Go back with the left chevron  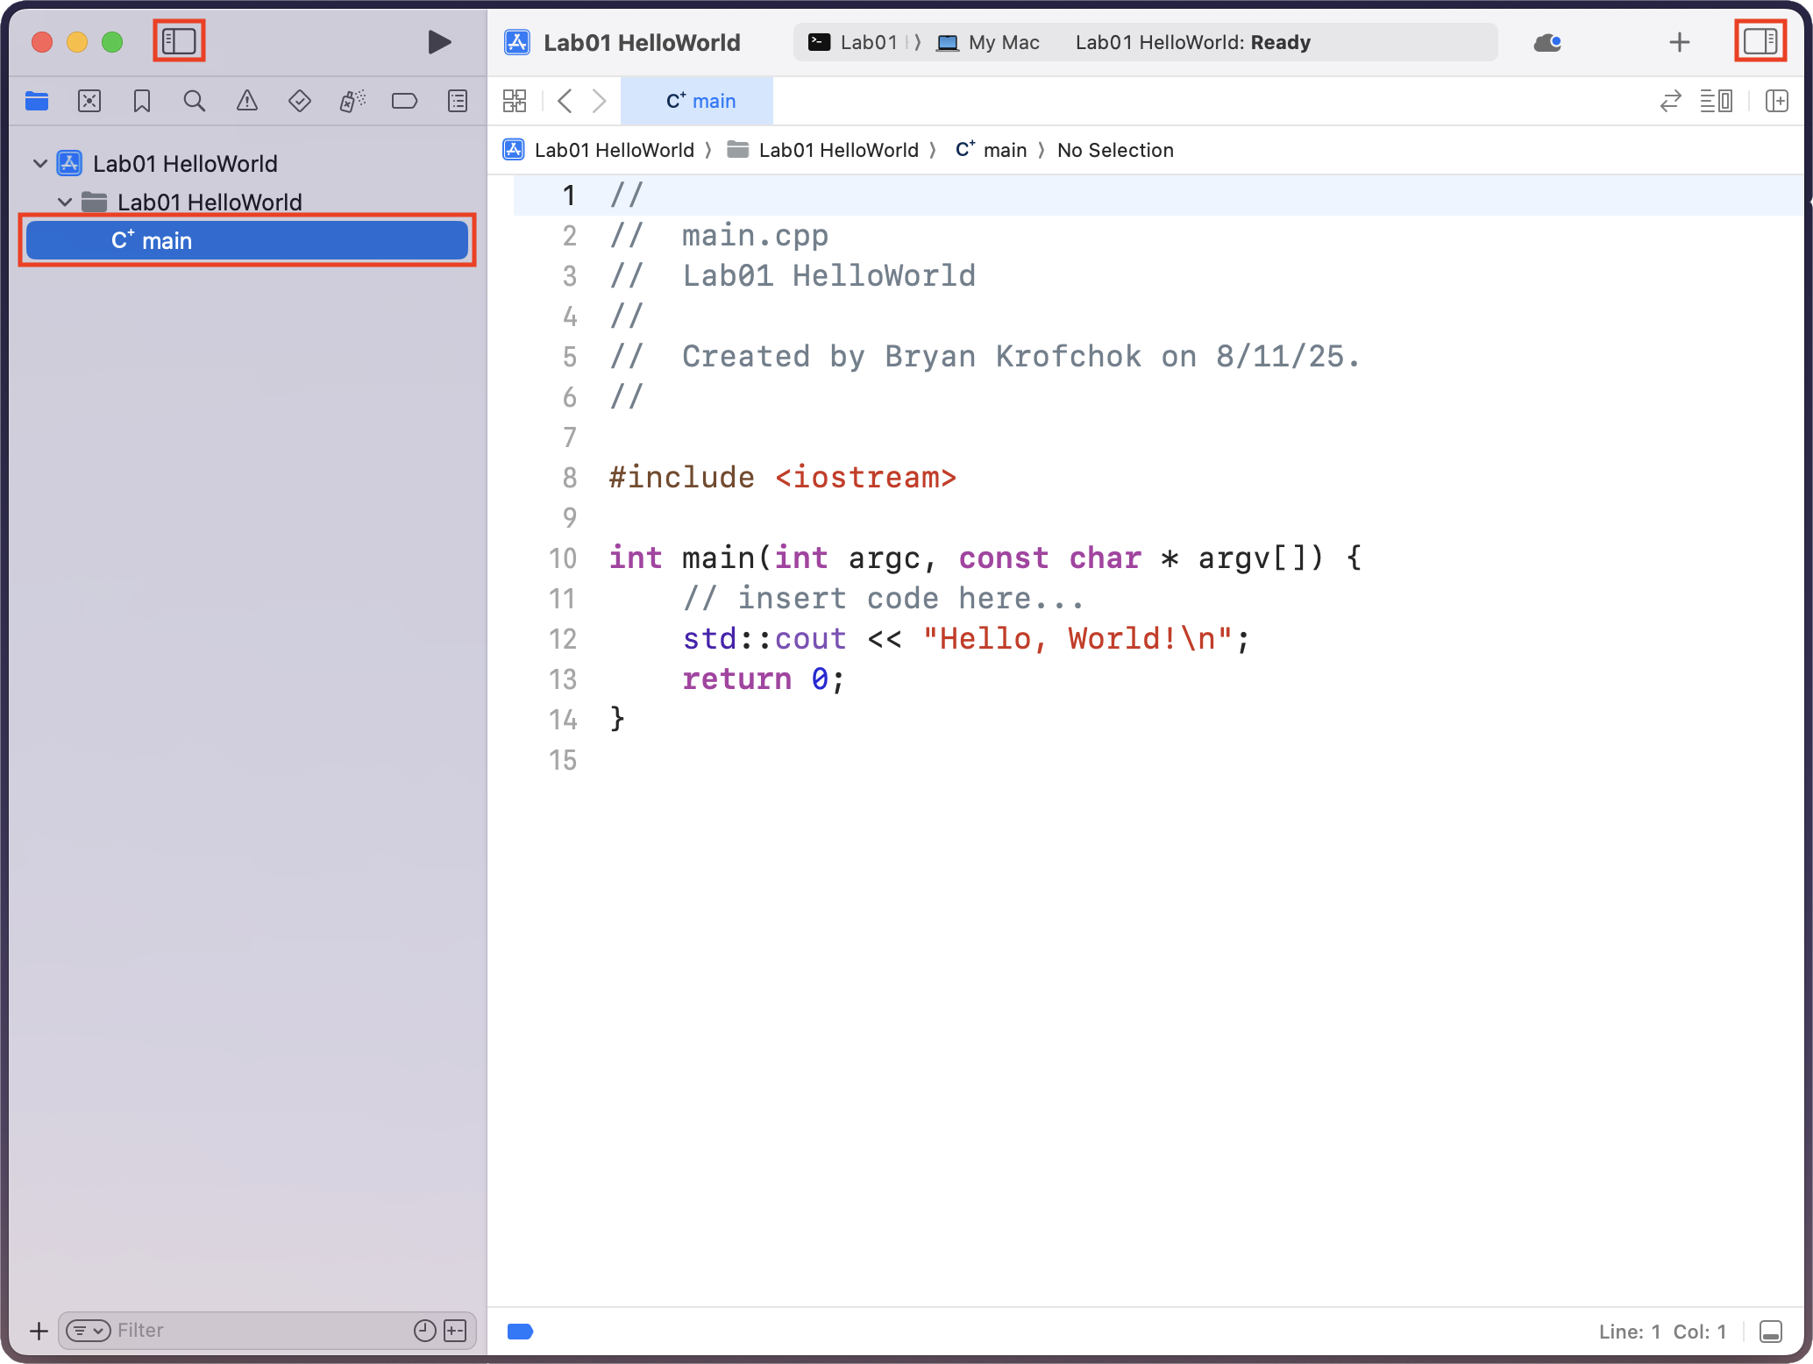click(565, 102)
